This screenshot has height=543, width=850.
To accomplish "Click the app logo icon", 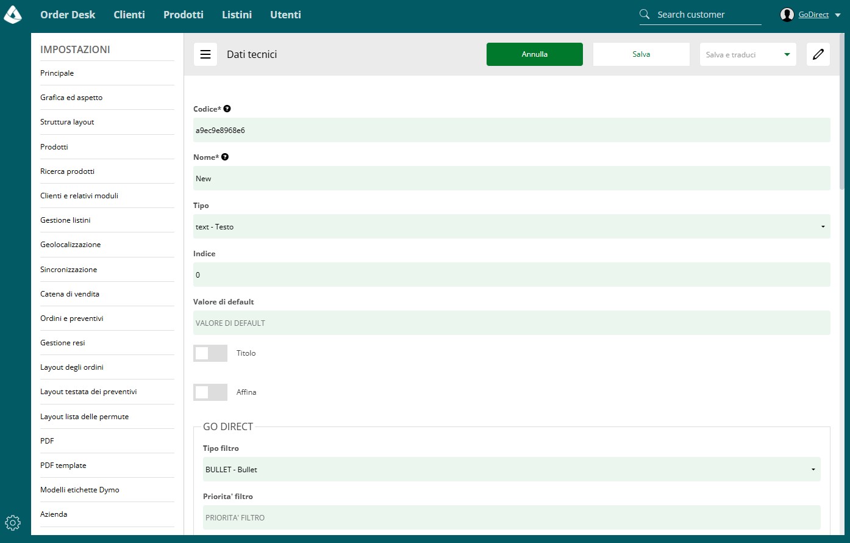I will [13, 15].
